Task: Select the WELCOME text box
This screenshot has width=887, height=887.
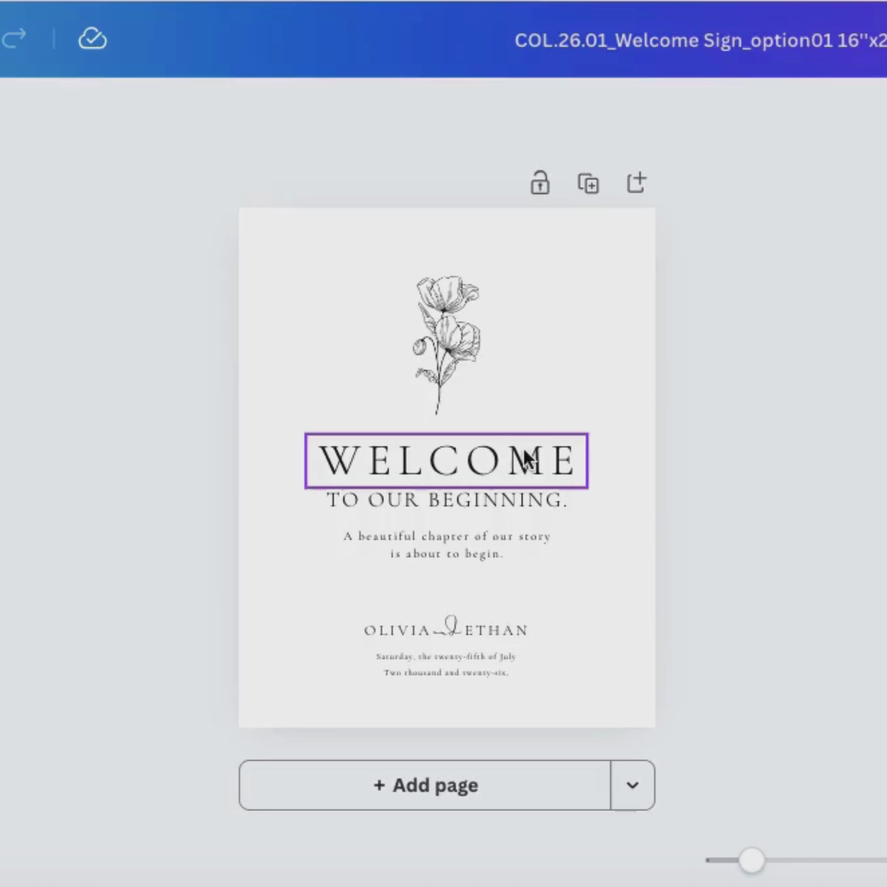Action: [446, 460]
